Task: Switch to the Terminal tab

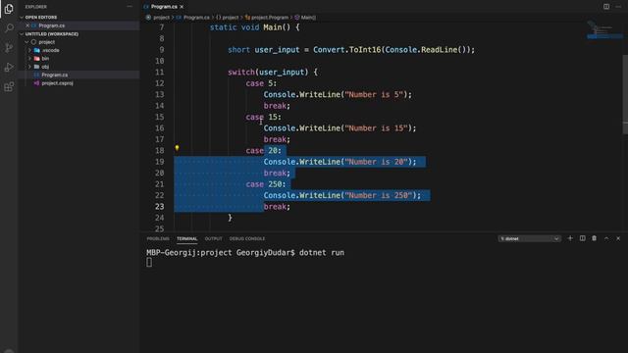Action: click(x=187, y=238)
